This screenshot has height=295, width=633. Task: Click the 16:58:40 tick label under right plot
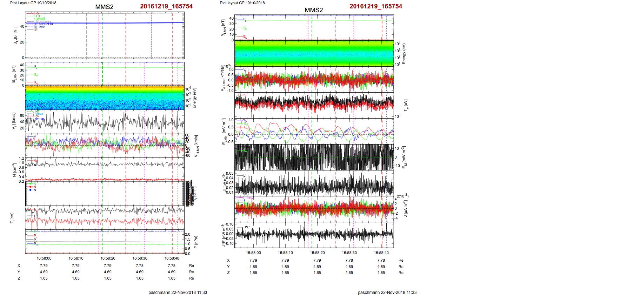coord(381,253)
